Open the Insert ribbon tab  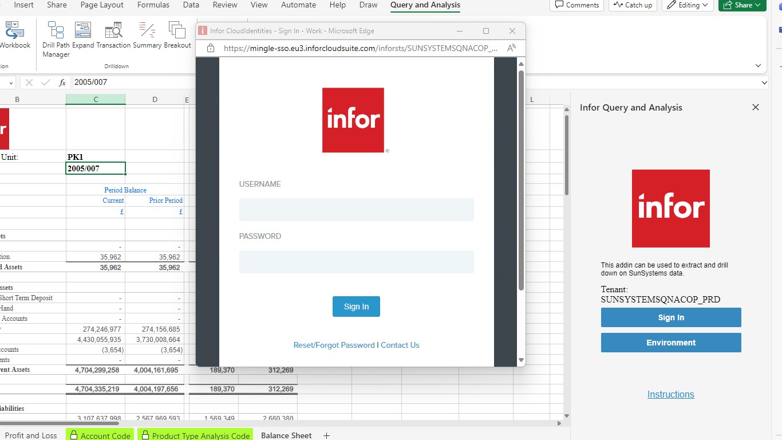[x=24, y=5]
